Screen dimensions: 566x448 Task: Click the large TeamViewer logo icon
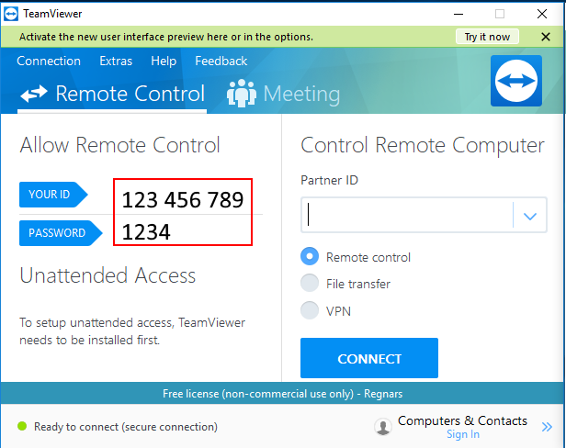(516, 81)
